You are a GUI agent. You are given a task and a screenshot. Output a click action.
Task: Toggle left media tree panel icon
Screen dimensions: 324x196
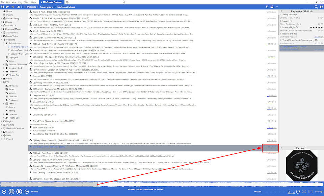click(2, 7)
